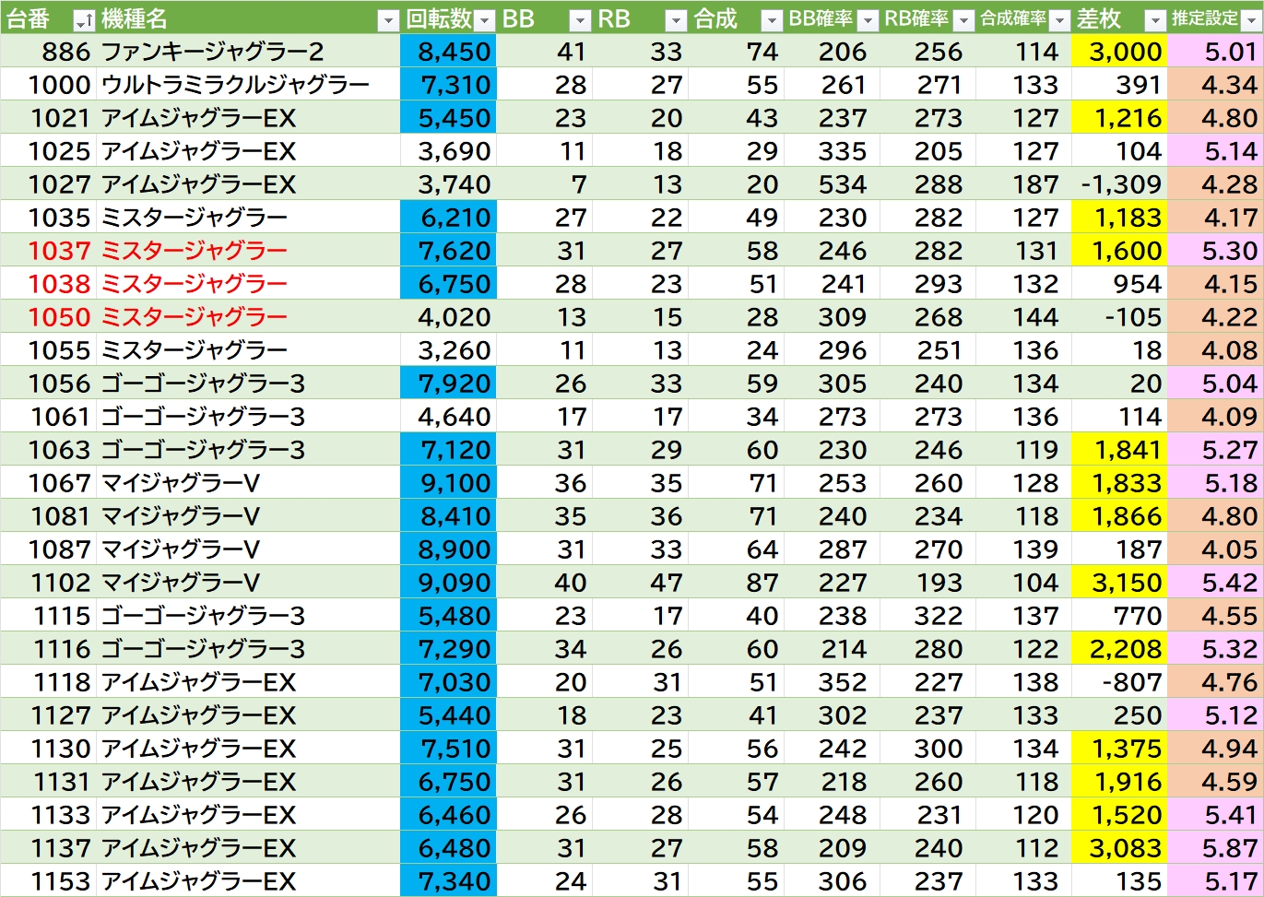The height and width of the screenshot is (897, 1264).
Task: Select the 9,100 rotation count cell
Action: click(x=449, y=483)
